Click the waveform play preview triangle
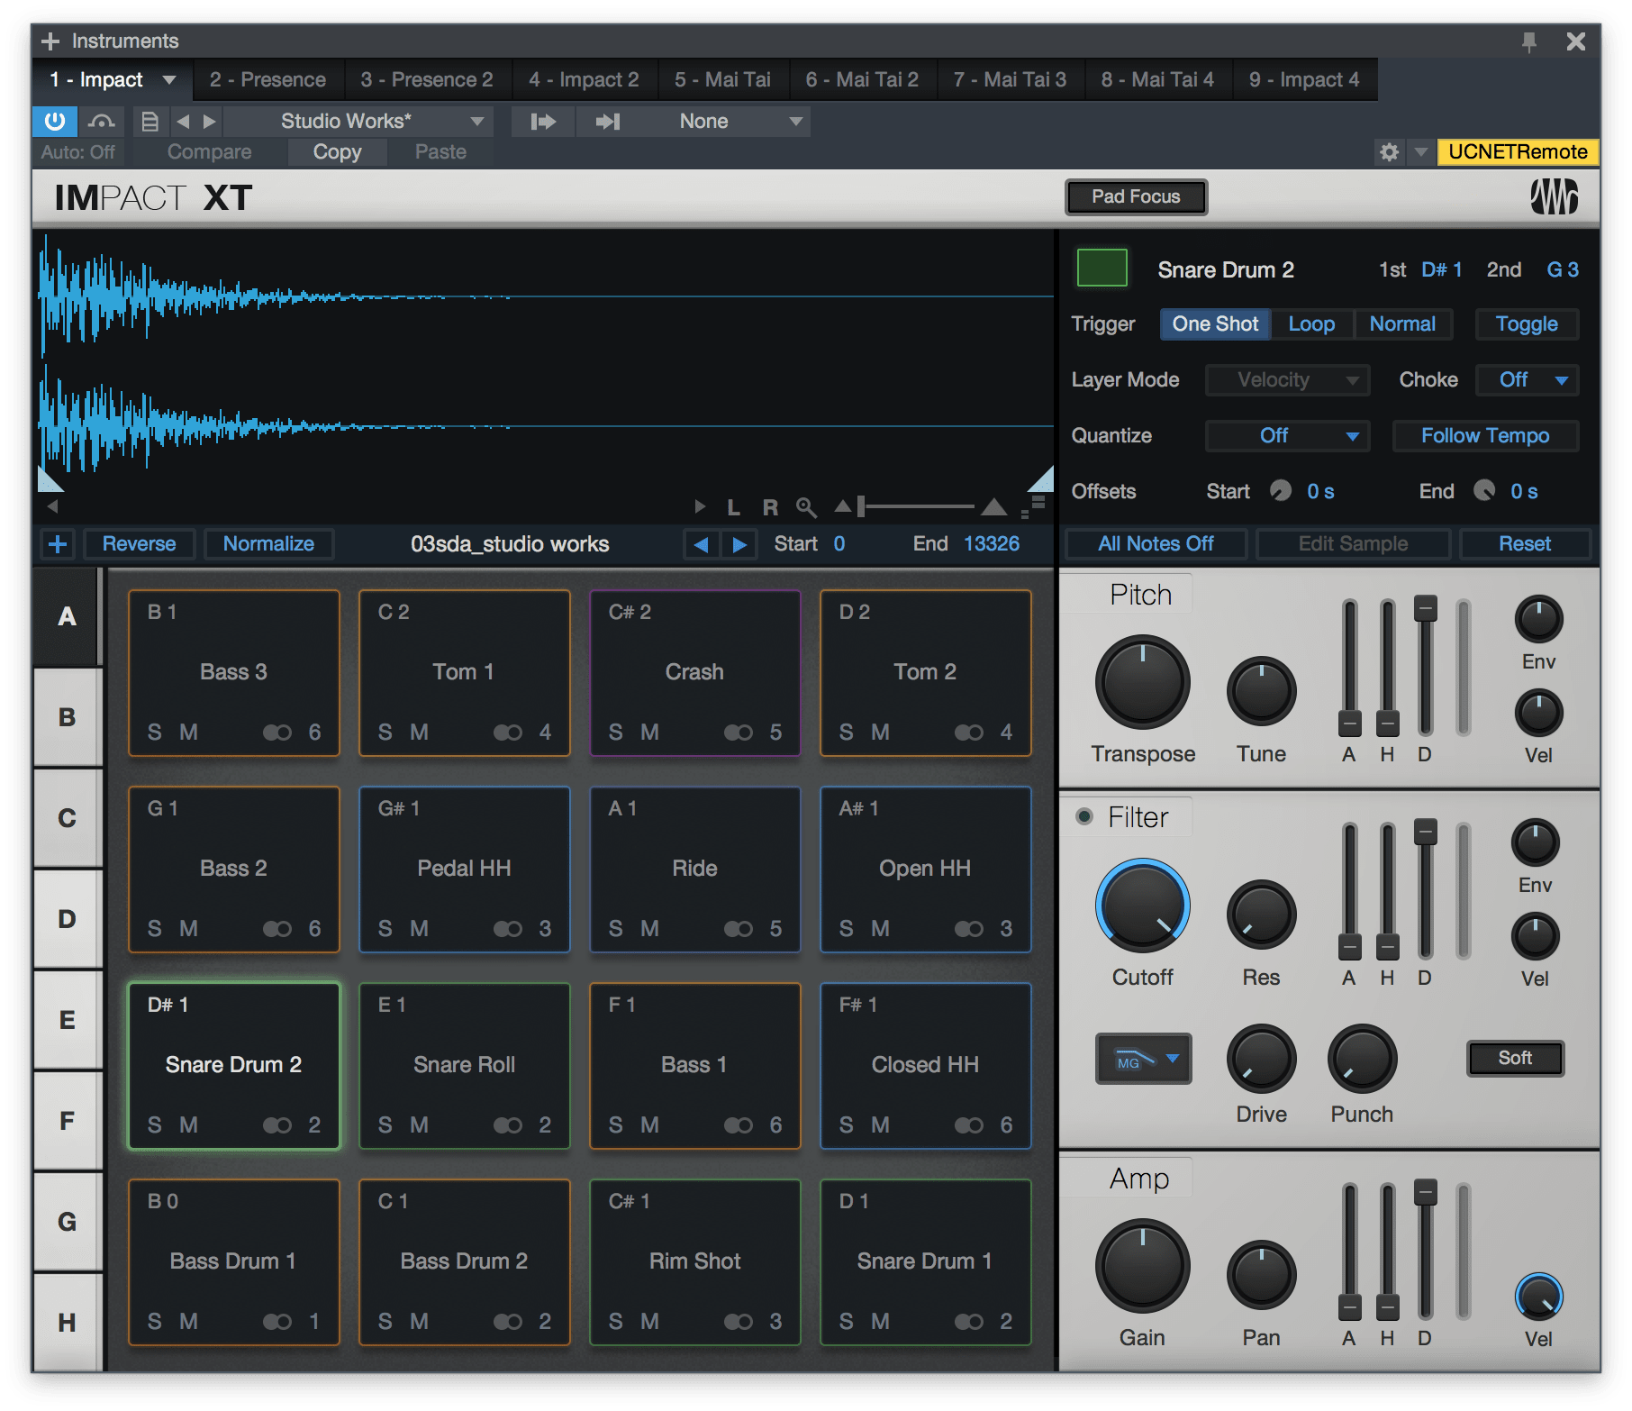The image size is (1632, 1411). point(700,507)
